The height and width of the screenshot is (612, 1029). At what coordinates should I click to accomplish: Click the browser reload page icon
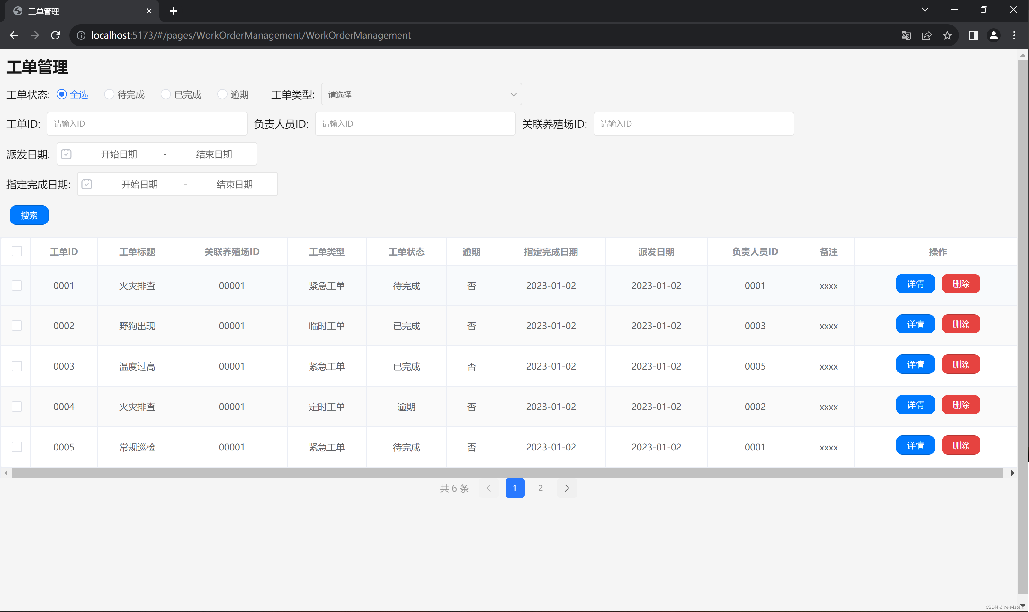coord(55,35)
